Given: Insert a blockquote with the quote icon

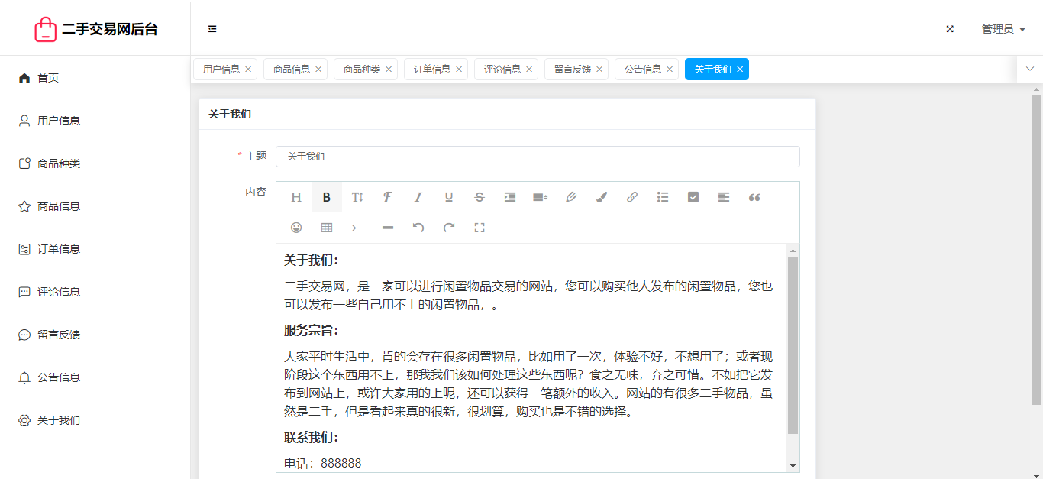Looking at the screenshot, I should 754,197.
